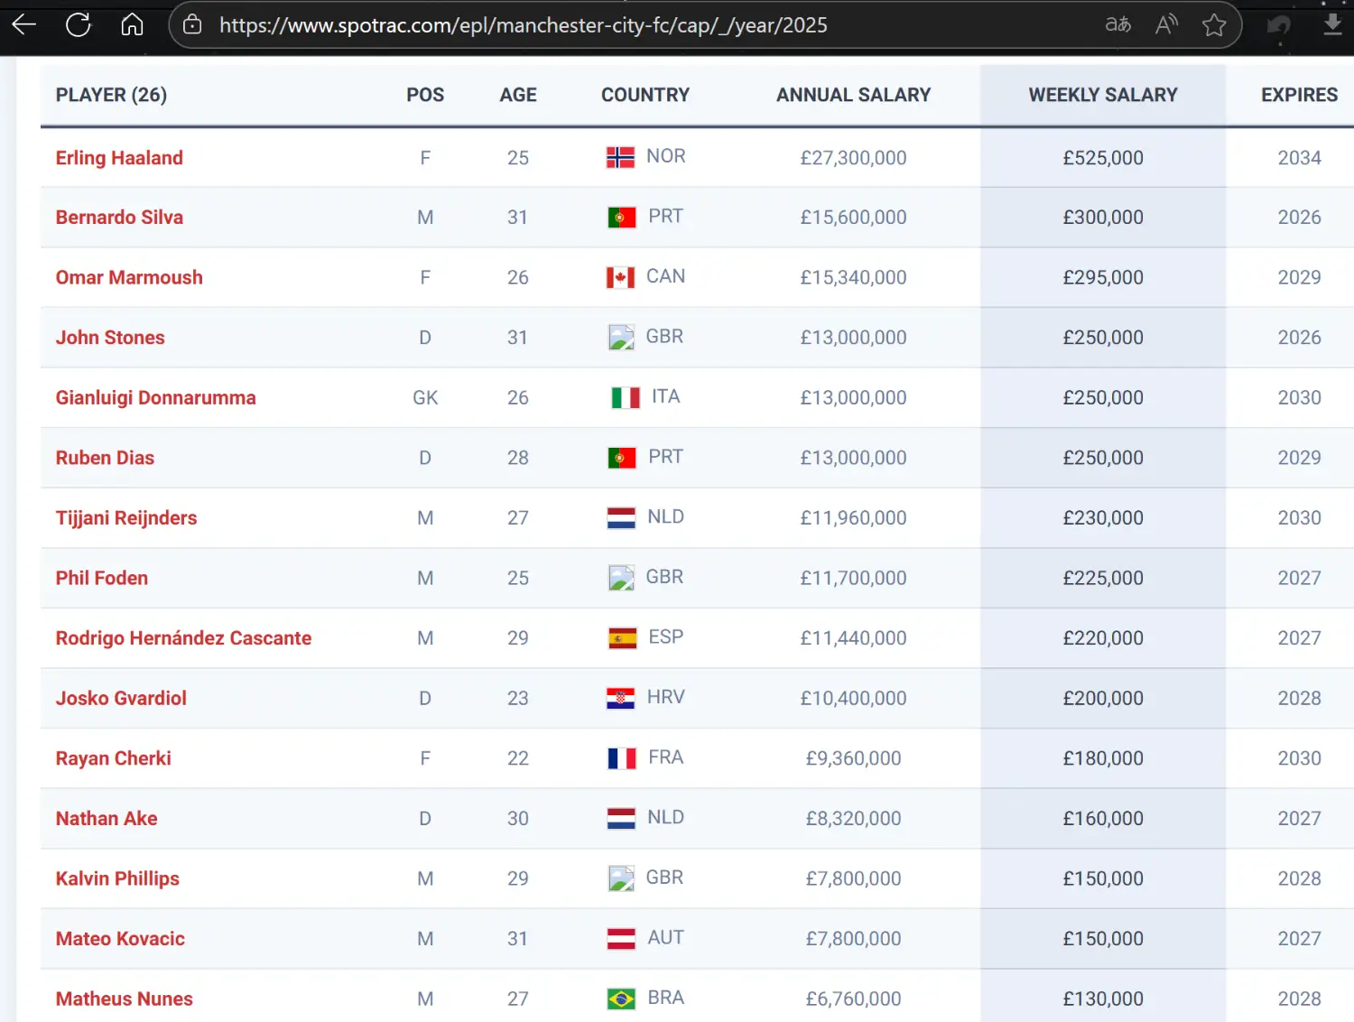Click Phil Foden's name link
1354x1022 pixels.
tap(102, 578)
